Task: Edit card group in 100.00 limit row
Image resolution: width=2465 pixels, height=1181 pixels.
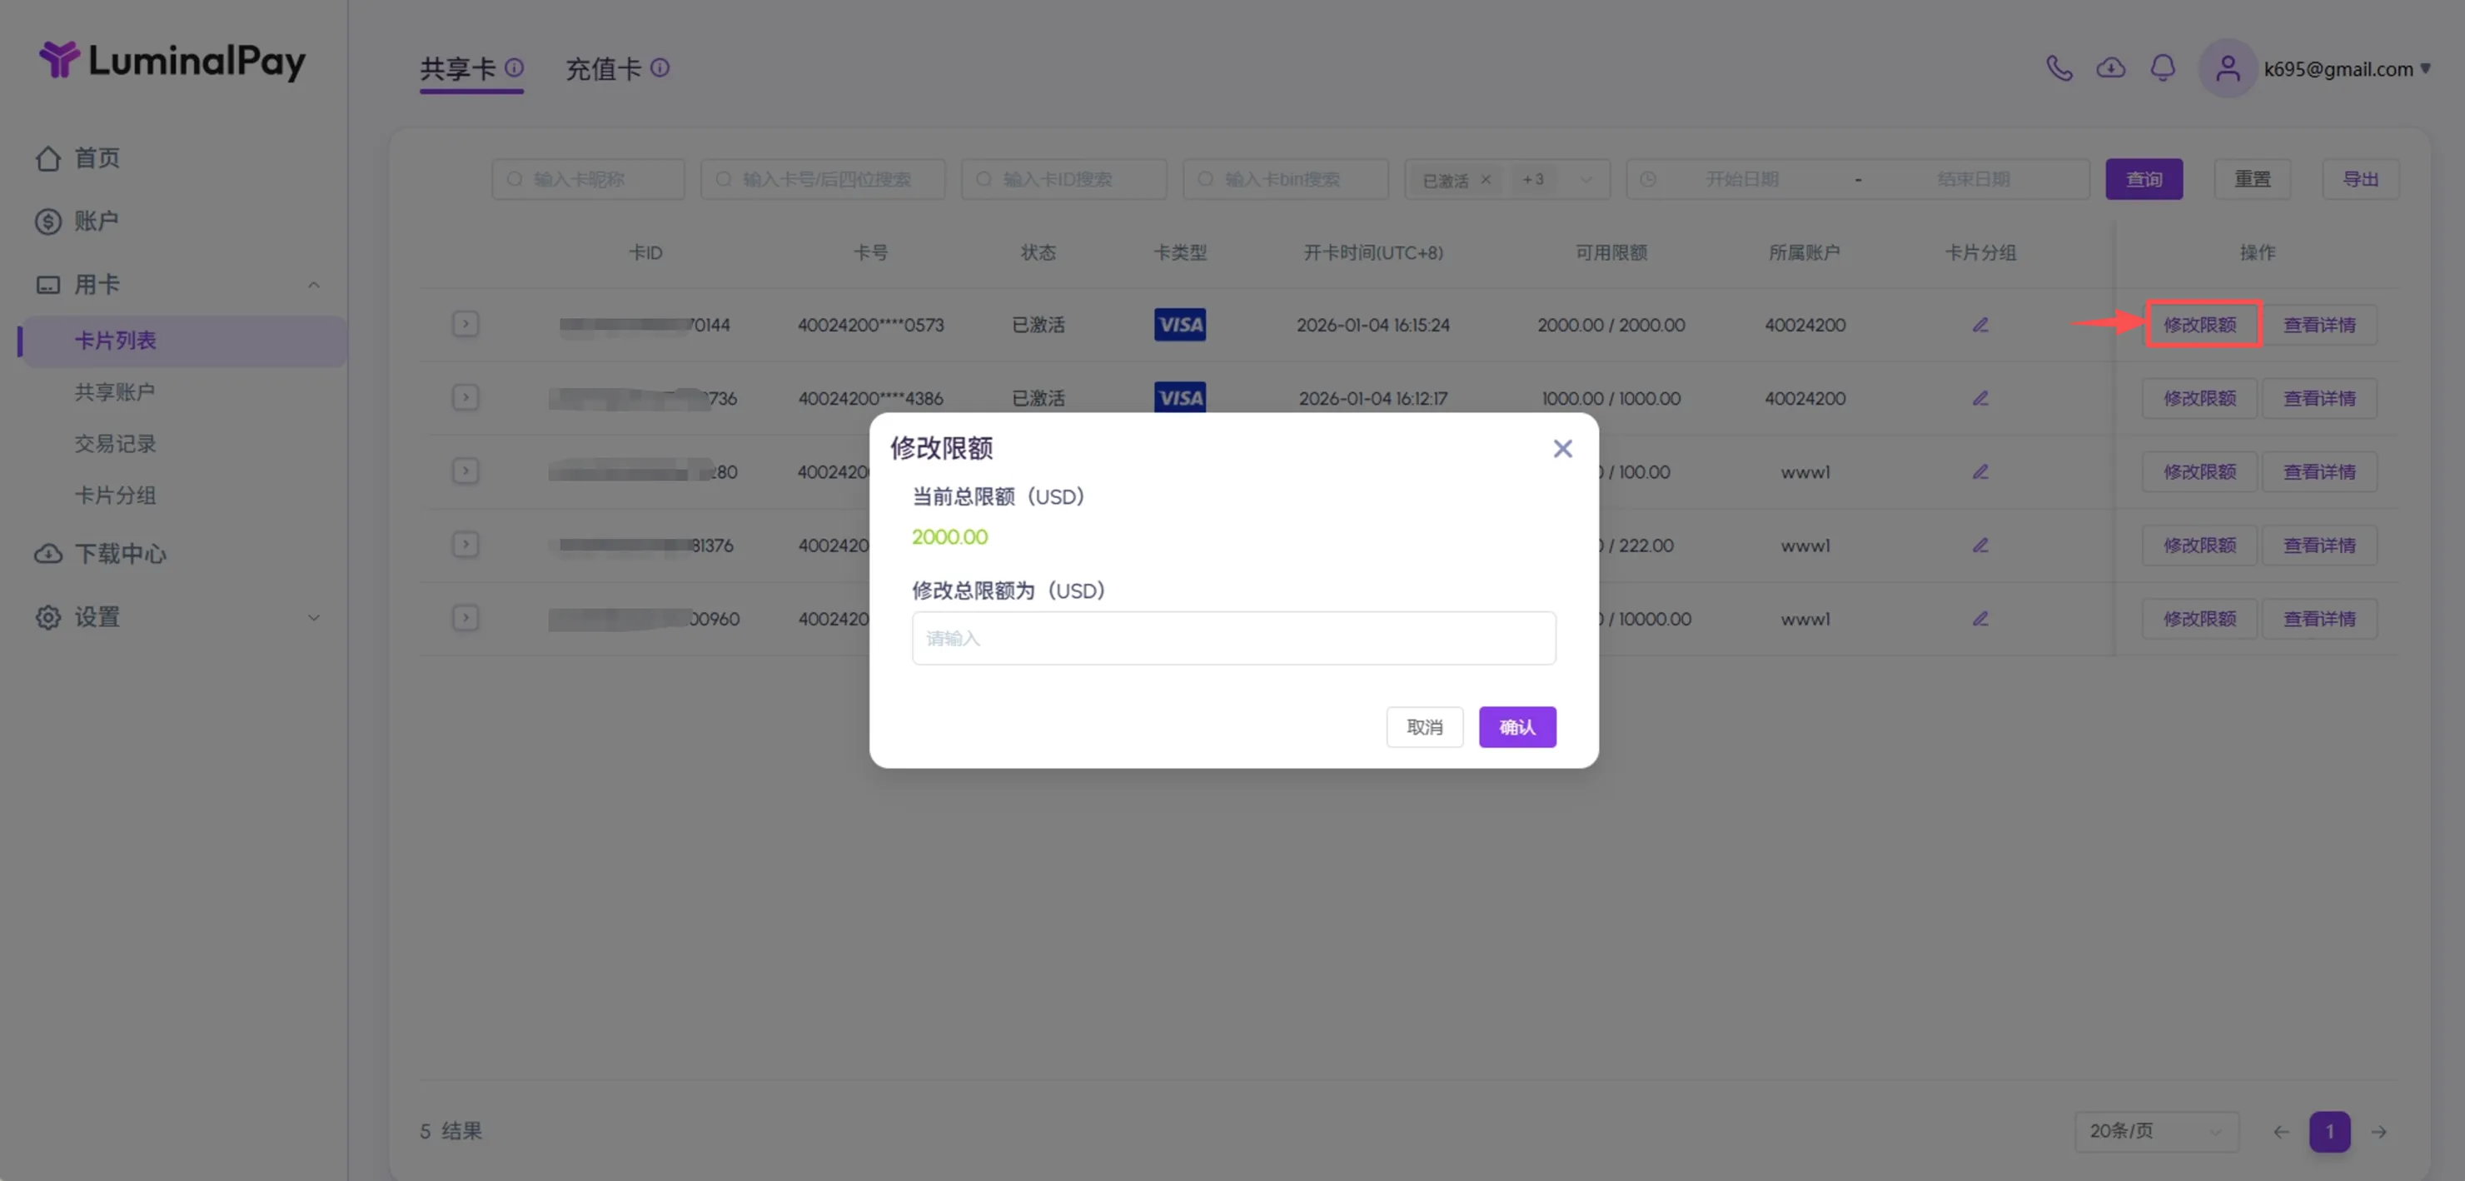Action: tap(1979, 472)
